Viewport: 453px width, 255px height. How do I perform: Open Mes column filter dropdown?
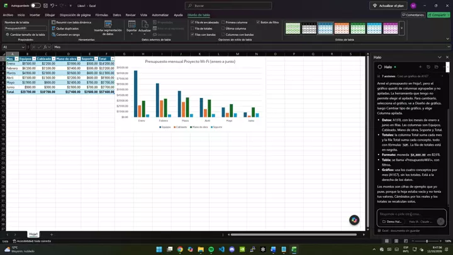click(x=16, y=59)
